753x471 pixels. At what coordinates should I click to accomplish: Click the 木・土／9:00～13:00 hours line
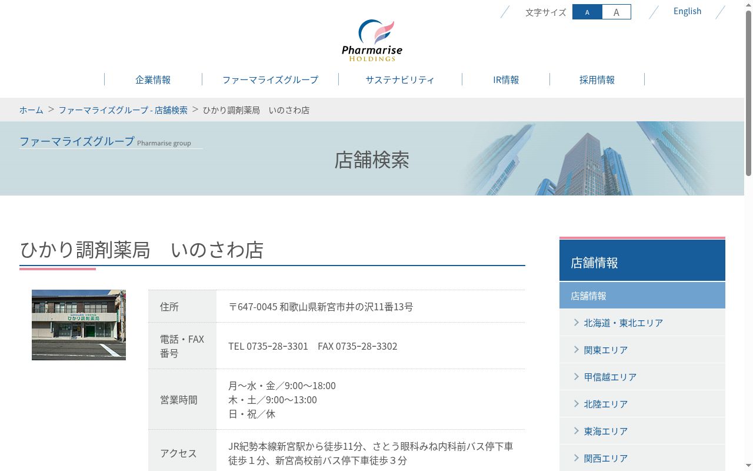coord(272,400)
